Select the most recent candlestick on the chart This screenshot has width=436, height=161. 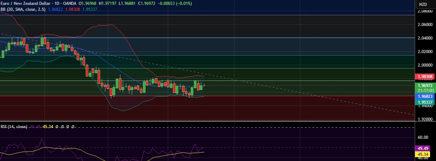pos(204,85)
